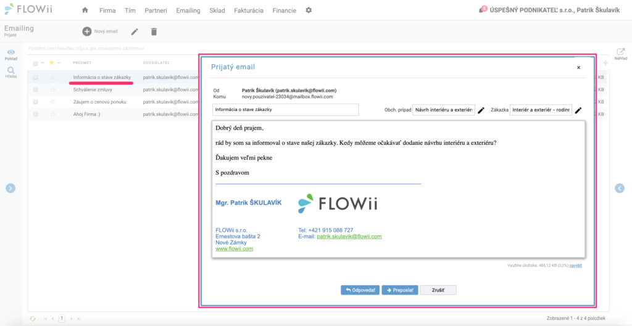The height and width of the screenshot is (326, 632).
Task: Open the Tím menu
Action: coord(130,10)
